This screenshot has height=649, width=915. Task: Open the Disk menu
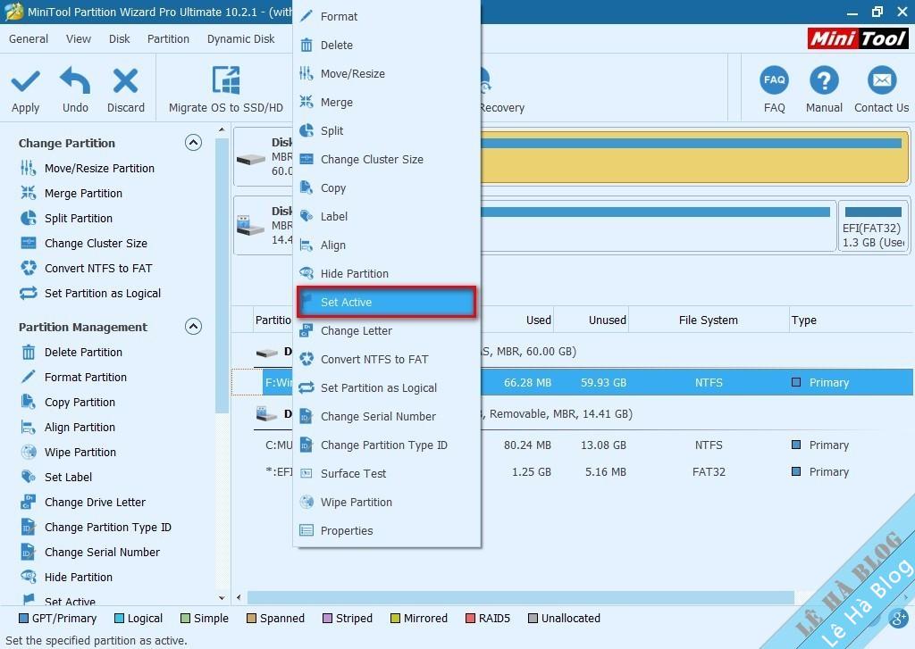pyautogui.click(x=119, y=39)
